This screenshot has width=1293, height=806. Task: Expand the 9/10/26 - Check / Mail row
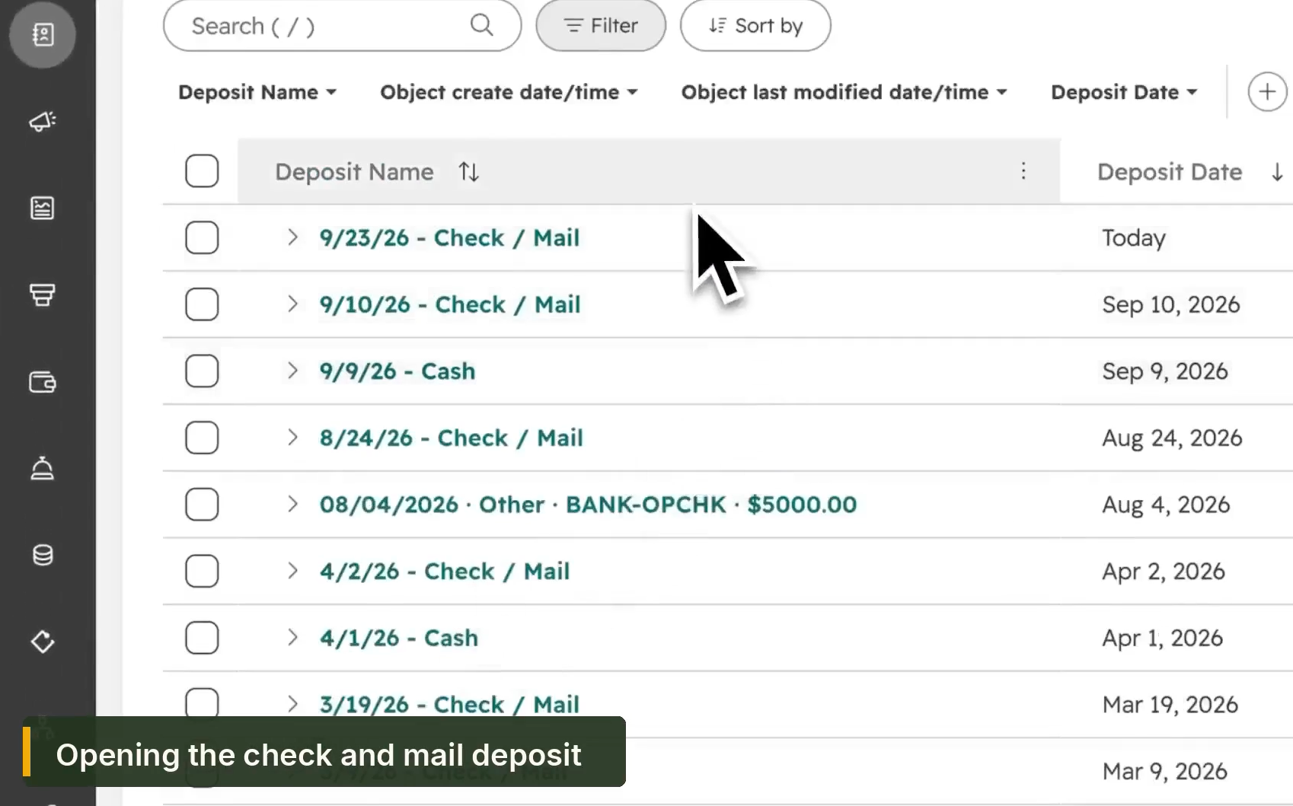[292, 304]
